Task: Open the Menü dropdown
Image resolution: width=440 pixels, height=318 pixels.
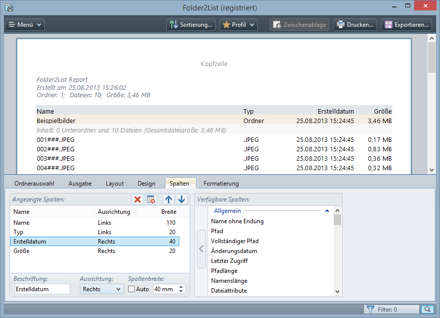Action: pos(25,24)
